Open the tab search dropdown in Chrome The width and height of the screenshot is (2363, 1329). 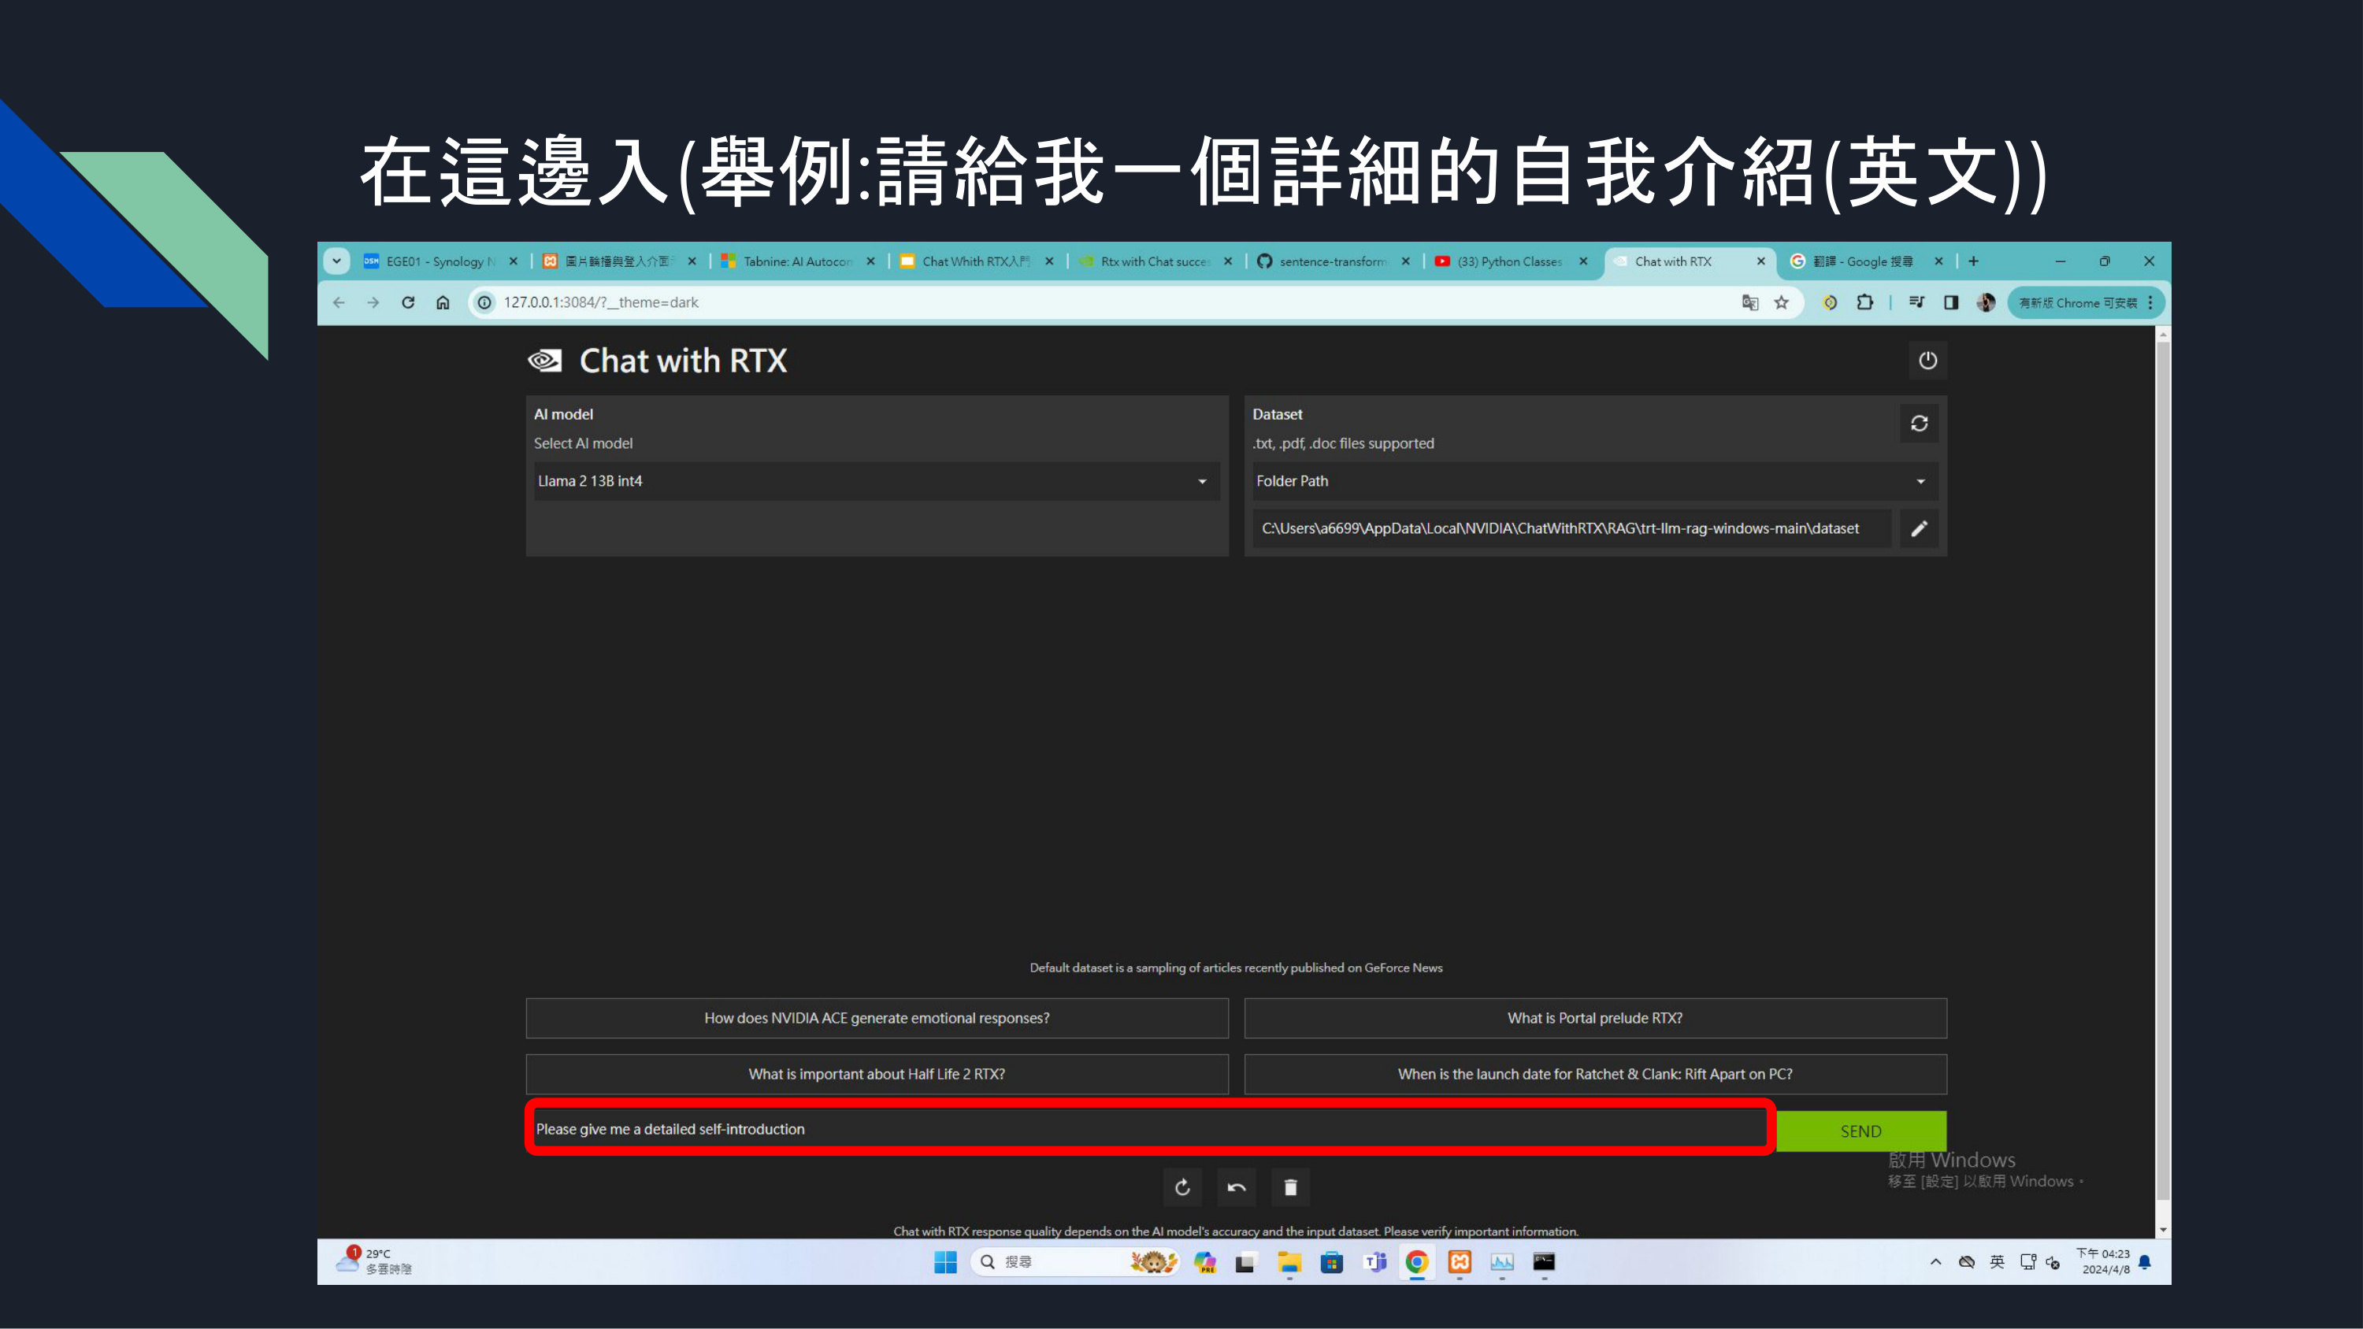point(336,261)
